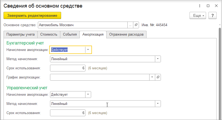This screenshot has height=120, width=222.
Task: Open the События tab
Action: coord(70,35)
